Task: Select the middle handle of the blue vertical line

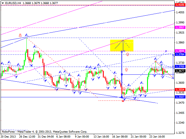Action: [122, 74]
